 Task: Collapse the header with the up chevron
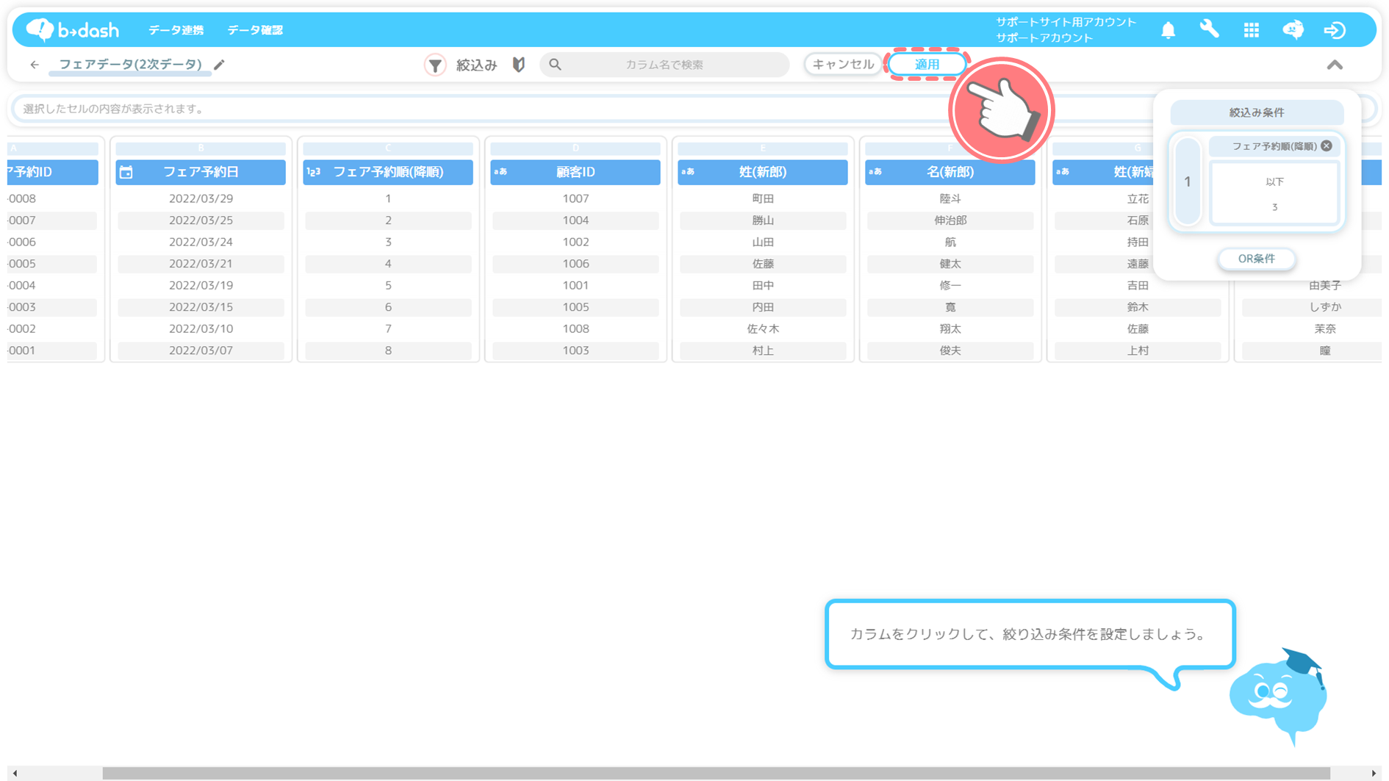[1335, 65]
